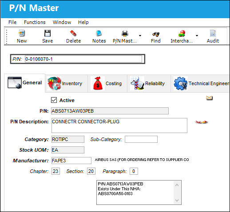Viewport: 230px width, 212px height.
Task: Create a new record with New icon
Action: pos(22,36)
